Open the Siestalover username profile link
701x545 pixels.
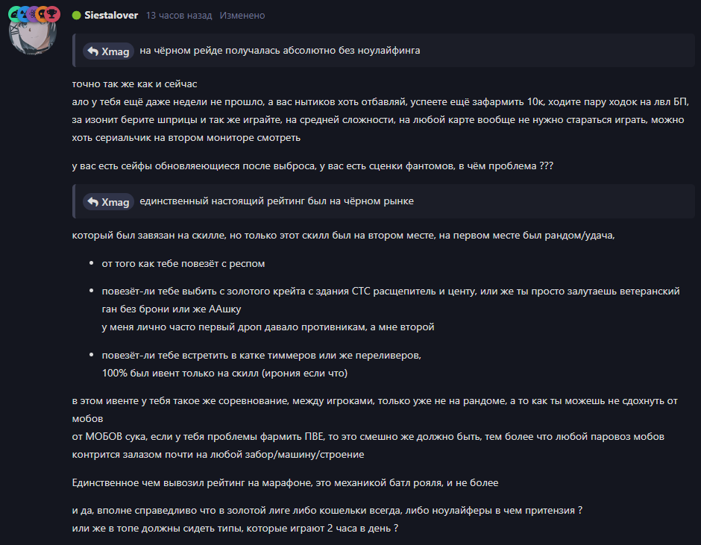pos(111,15)
